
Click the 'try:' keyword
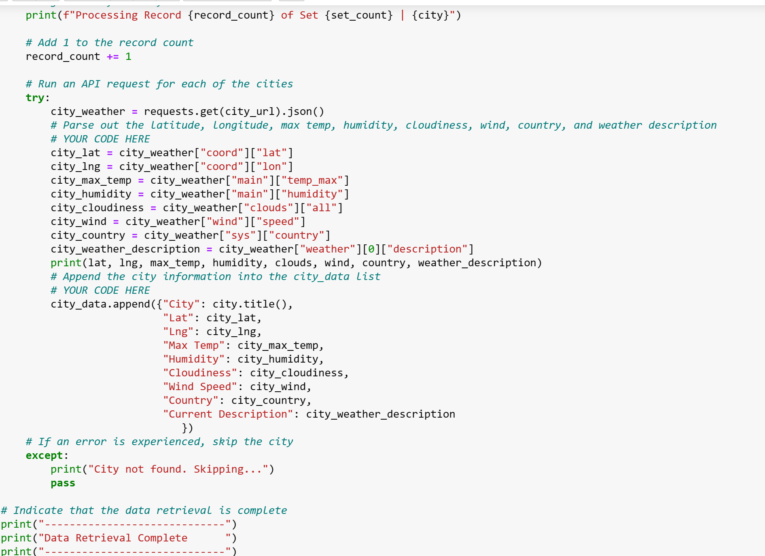click(37, 98)
